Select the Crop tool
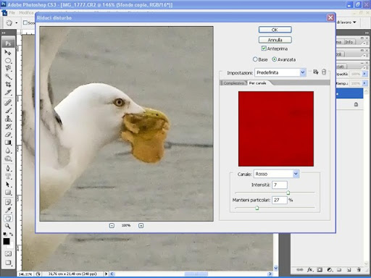 tap(8, 85)
